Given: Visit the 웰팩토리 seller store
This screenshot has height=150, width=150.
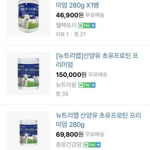Looking at the screenshot, I should pos(66,25).
